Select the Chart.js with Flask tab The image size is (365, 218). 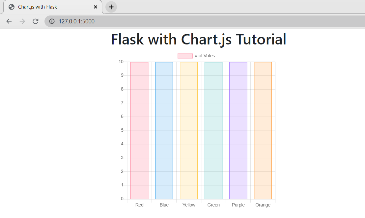coord(53,7)
